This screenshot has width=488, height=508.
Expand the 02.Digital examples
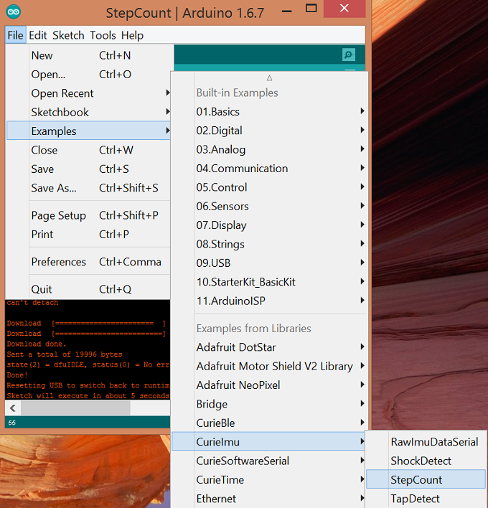270,131
